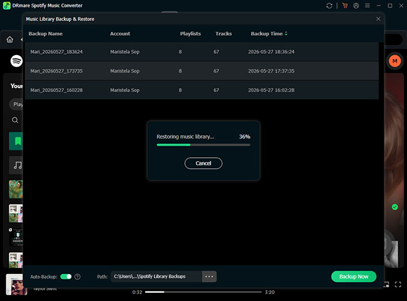Go to the Home icon behind dialog

[x=10, y=39]
